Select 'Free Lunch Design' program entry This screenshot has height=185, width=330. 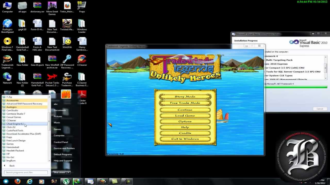[x=25, y=141]
